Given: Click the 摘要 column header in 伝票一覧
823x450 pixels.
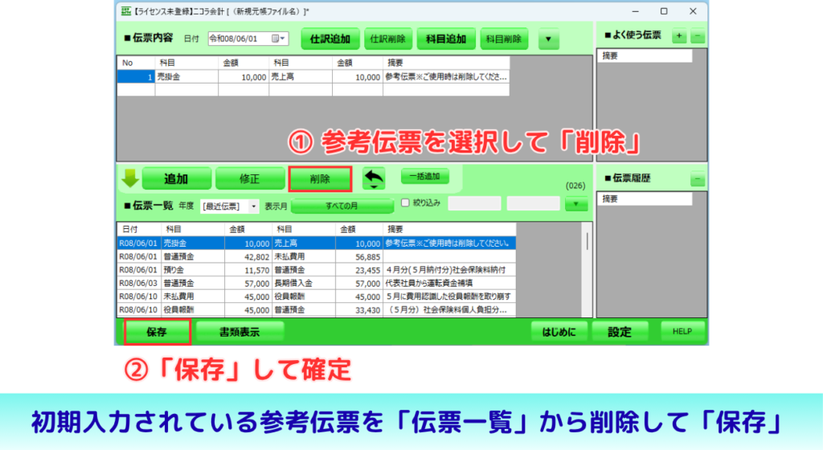Looking at the screenshot, I should pos(449,229).
